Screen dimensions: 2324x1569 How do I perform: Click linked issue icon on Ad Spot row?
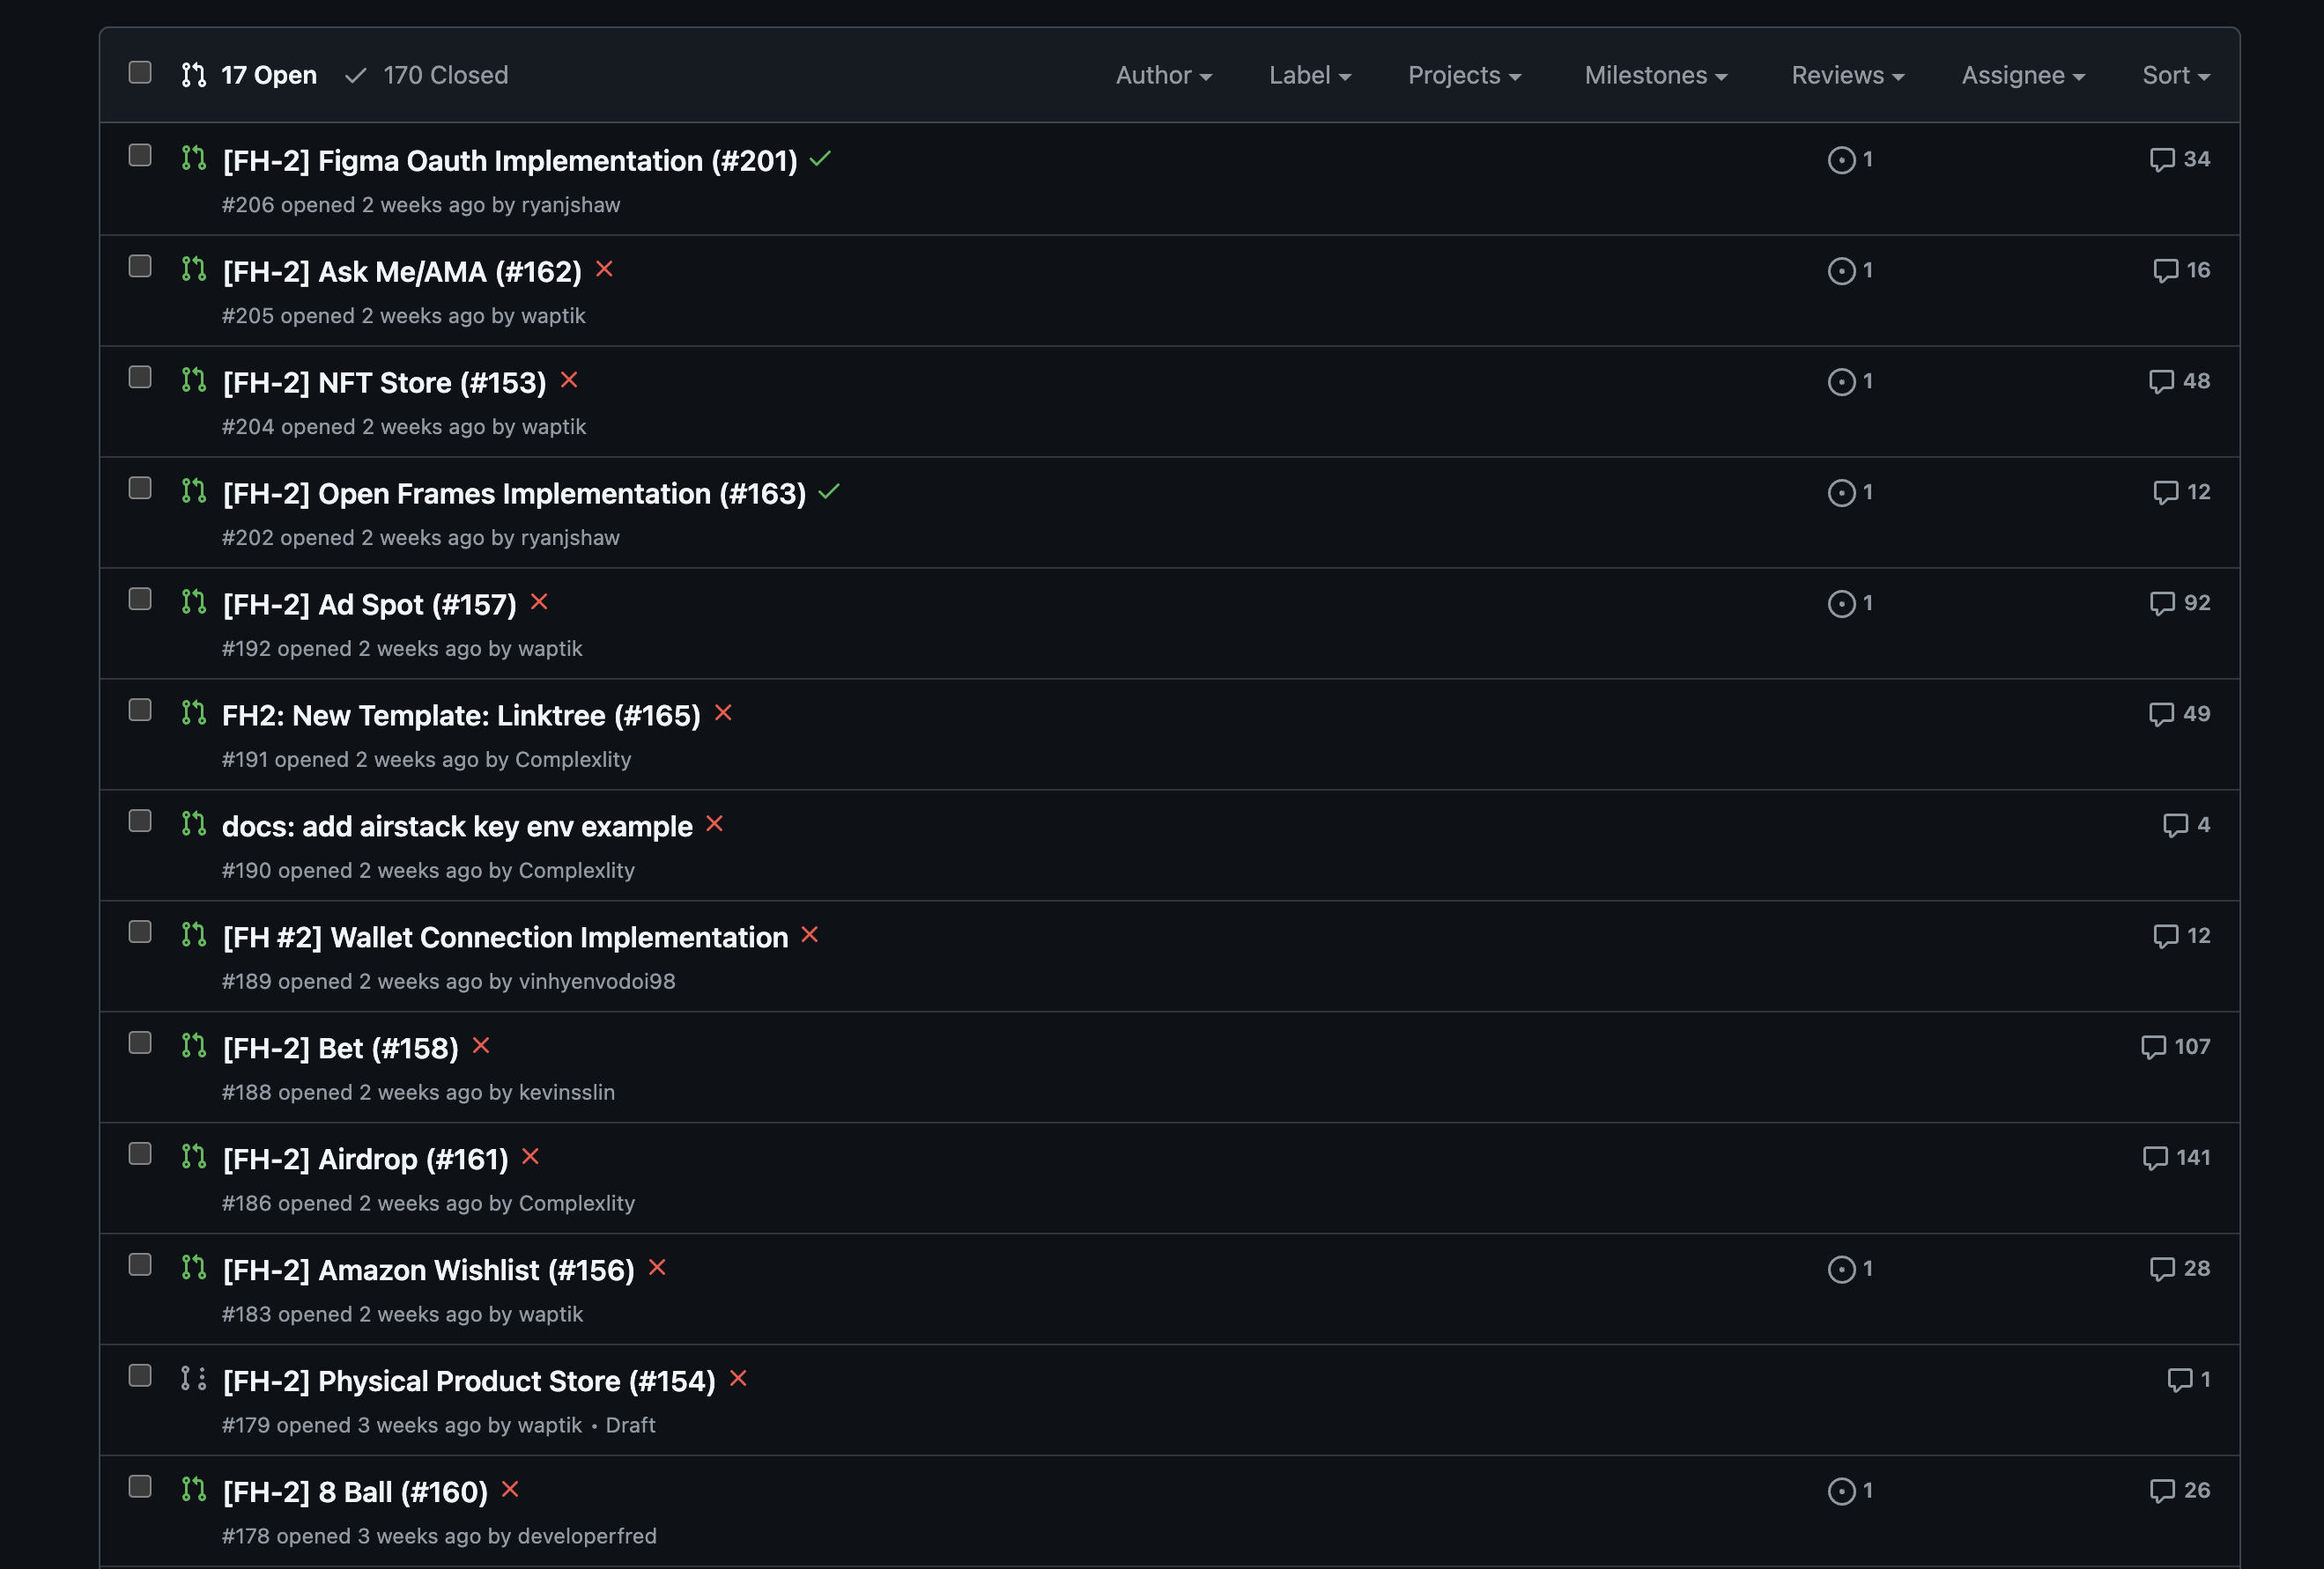pyautogui.click(x=1850, y=604)
